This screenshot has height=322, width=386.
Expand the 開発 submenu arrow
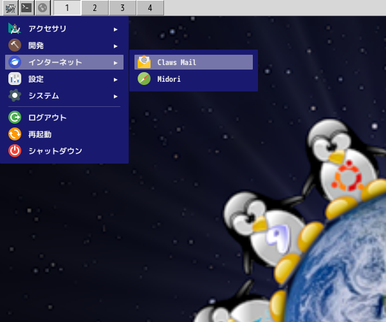tap(115, 46)
